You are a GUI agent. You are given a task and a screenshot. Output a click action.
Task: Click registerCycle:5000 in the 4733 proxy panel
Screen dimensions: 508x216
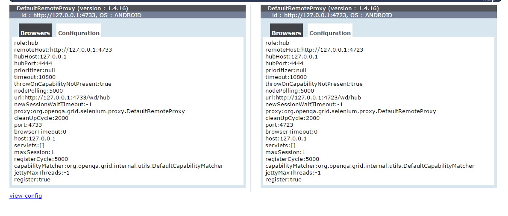41,159
